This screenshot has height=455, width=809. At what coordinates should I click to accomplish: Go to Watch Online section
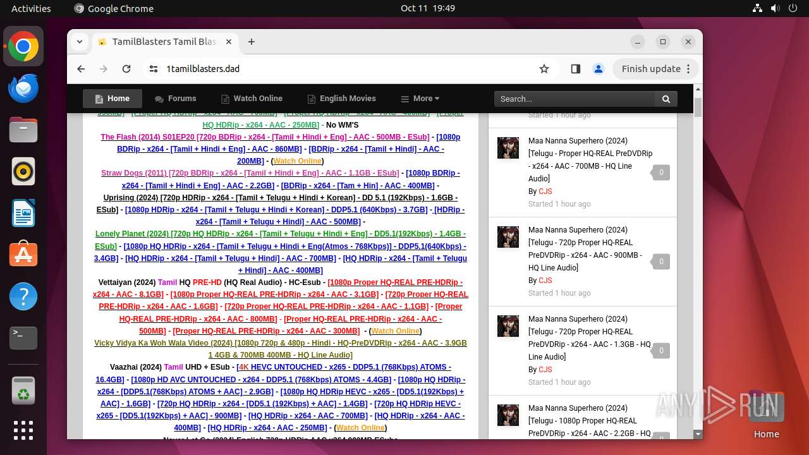(252, 99)
